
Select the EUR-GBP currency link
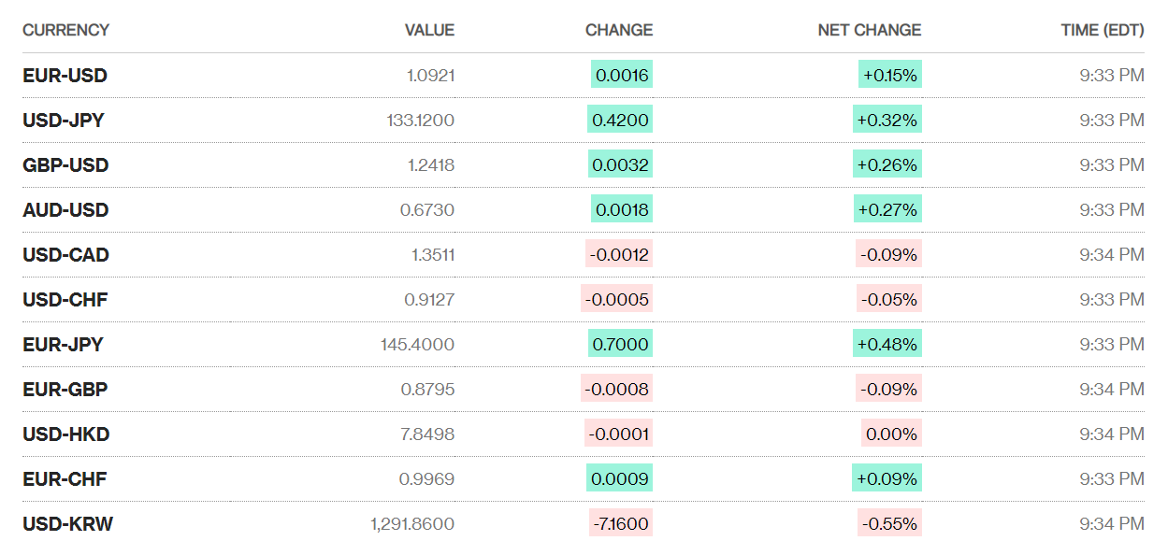coord(65,390)
